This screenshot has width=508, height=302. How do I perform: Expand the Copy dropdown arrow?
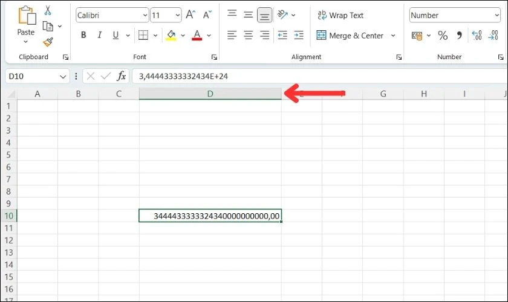point(60,26)
